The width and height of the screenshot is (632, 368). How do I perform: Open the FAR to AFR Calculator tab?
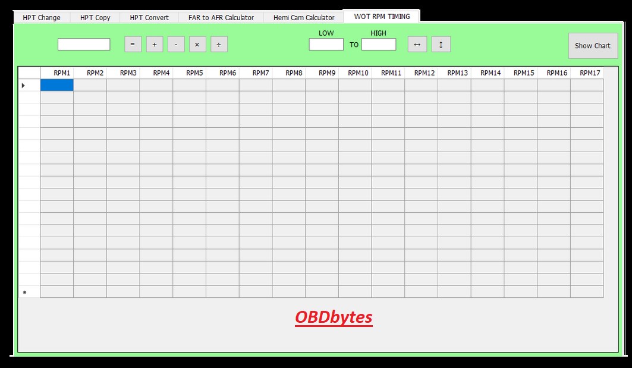coord(221,18)
